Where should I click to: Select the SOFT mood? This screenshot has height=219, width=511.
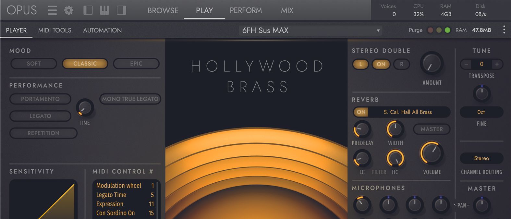click(34, 64)
